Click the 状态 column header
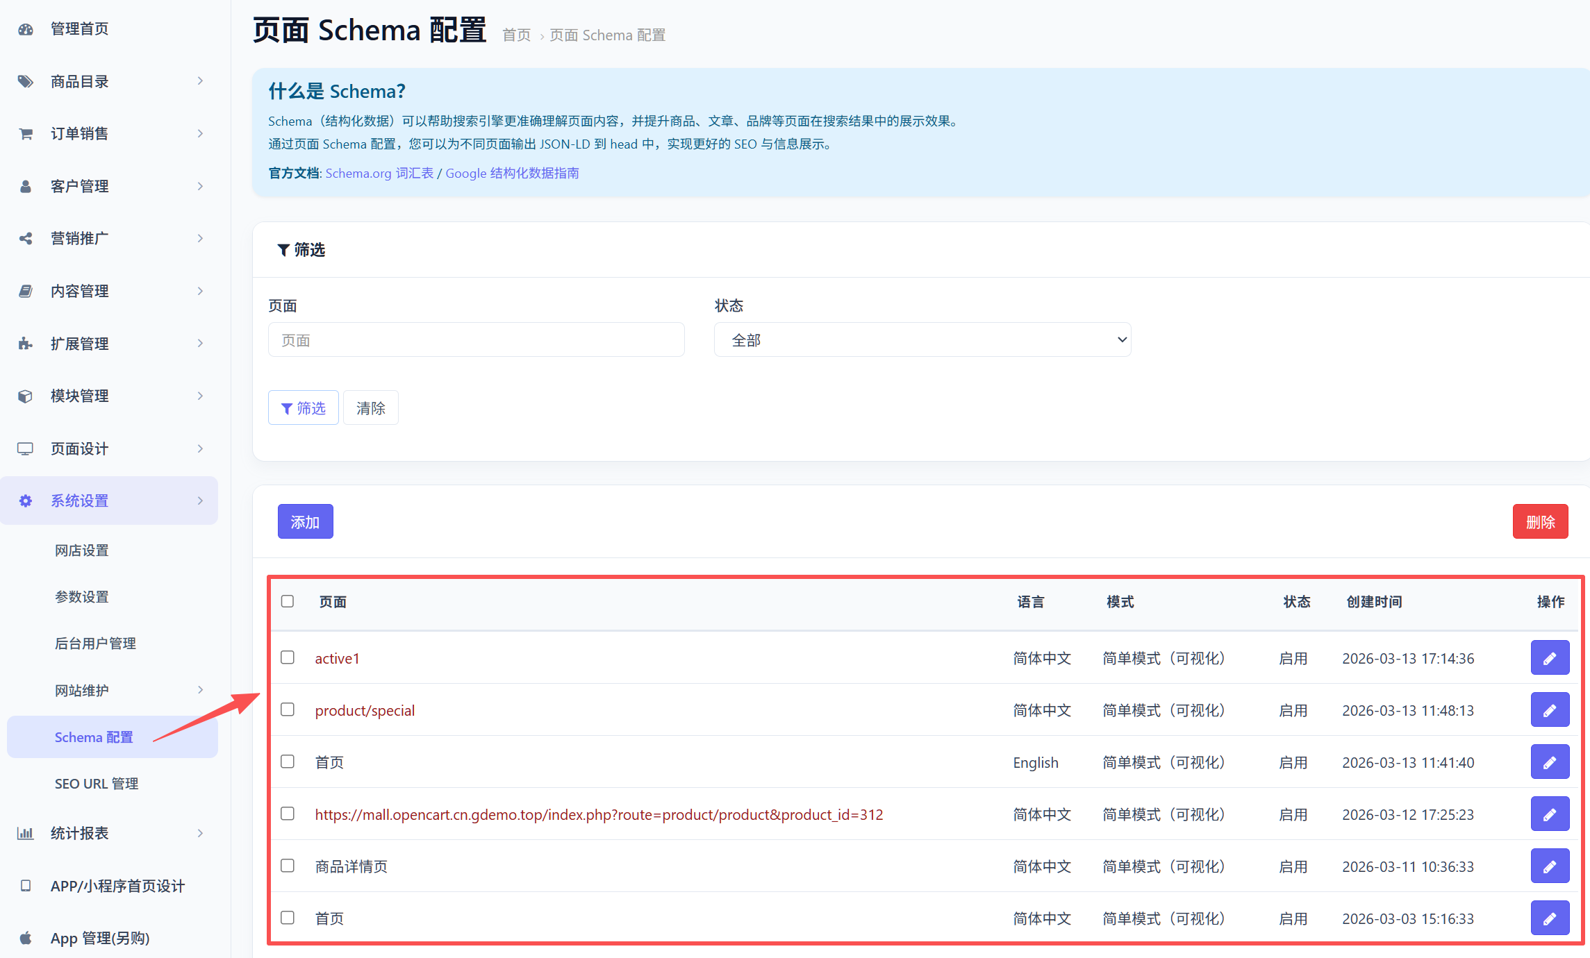Screen dimensions: 1590x958 [x=1296, y=602]
